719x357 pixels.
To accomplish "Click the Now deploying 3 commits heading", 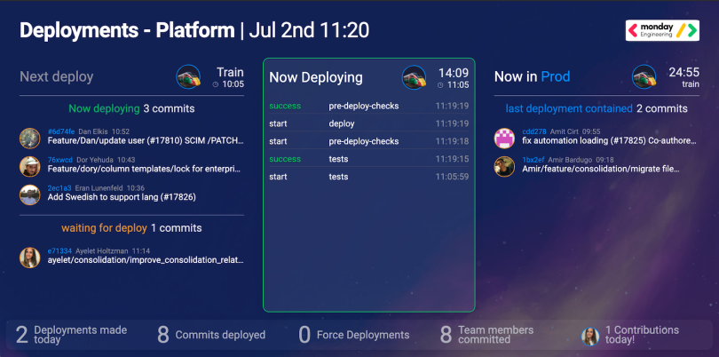I will 131,108.
